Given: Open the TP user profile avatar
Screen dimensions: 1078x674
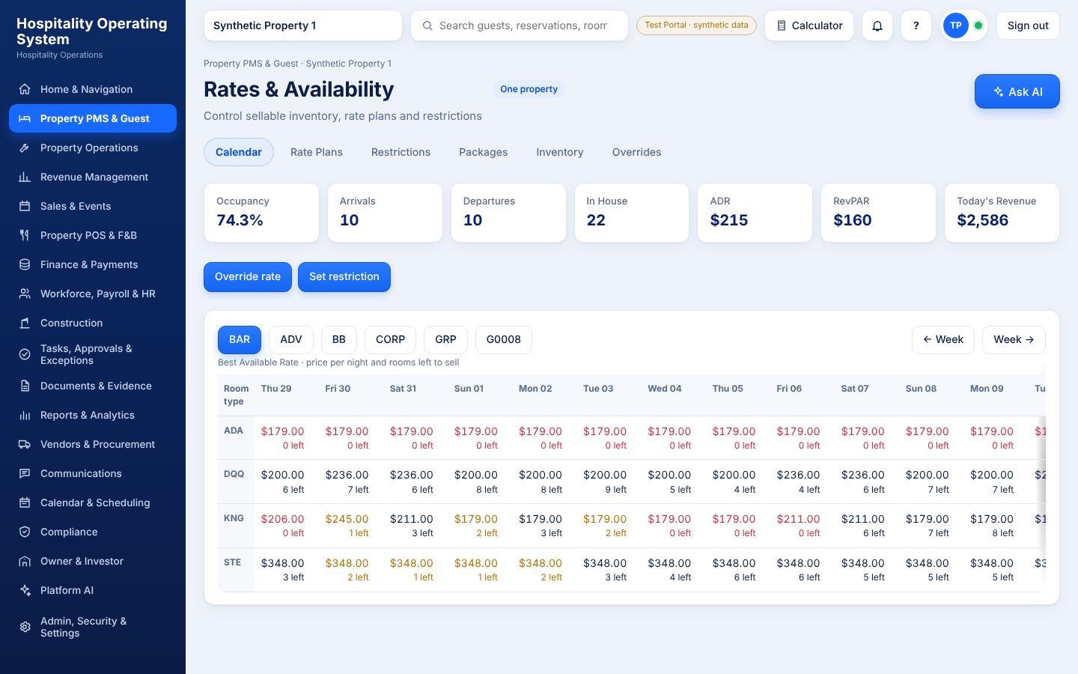Looking at the screenshot, I should pyautogui.click(x=956, y=25).
